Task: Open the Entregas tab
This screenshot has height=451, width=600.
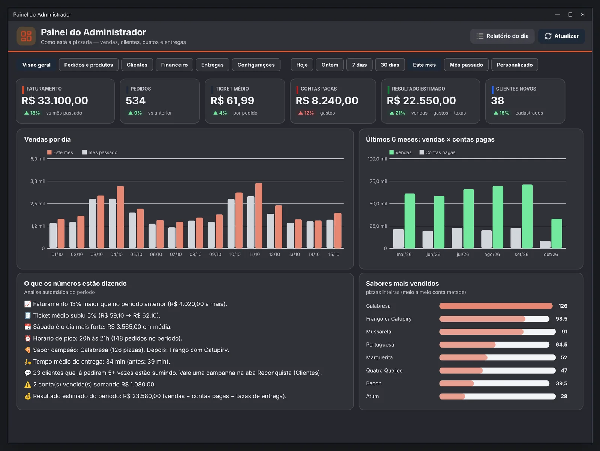Action: (212, 65)
